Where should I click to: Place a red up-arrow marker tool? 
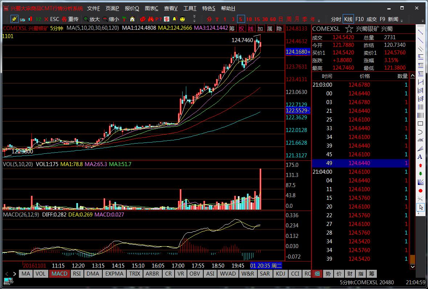pyautogui.click(x=420, y=165)
